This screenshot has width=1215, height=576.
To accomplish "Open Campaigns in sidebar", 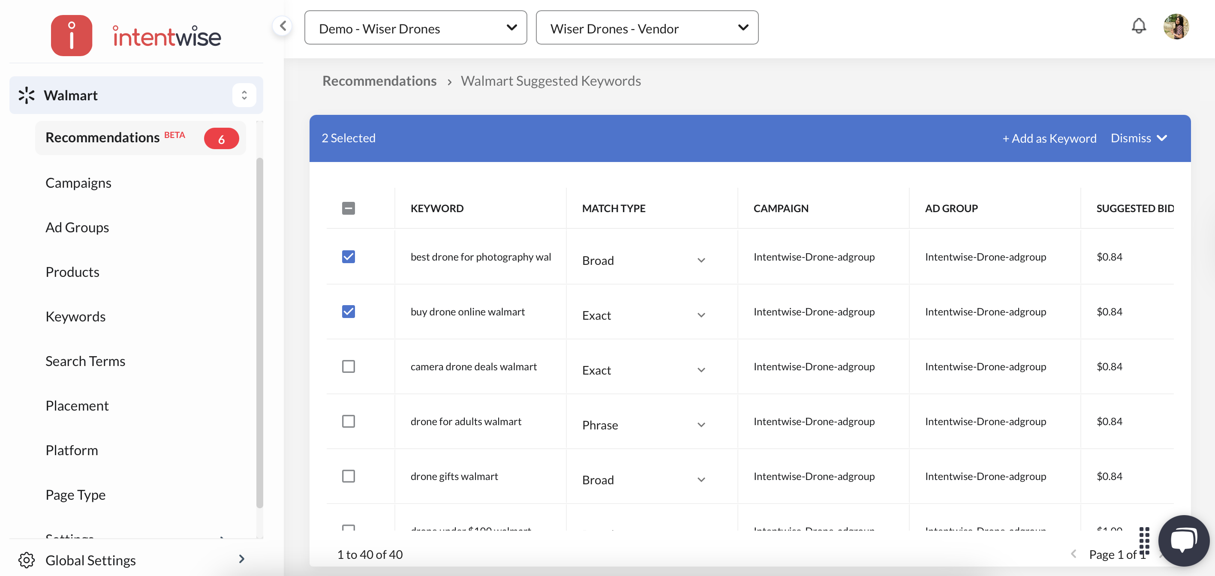I will 78,183.
